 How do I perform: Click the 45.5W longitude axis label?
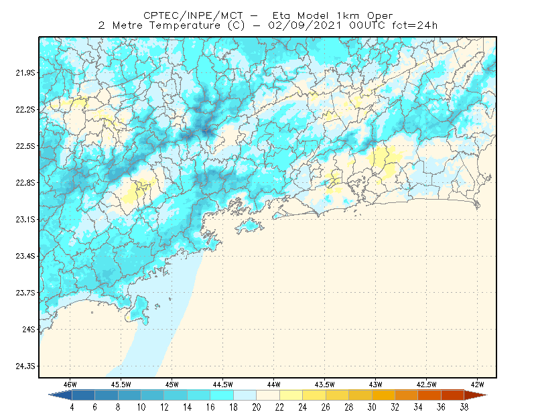click(121, 385)
